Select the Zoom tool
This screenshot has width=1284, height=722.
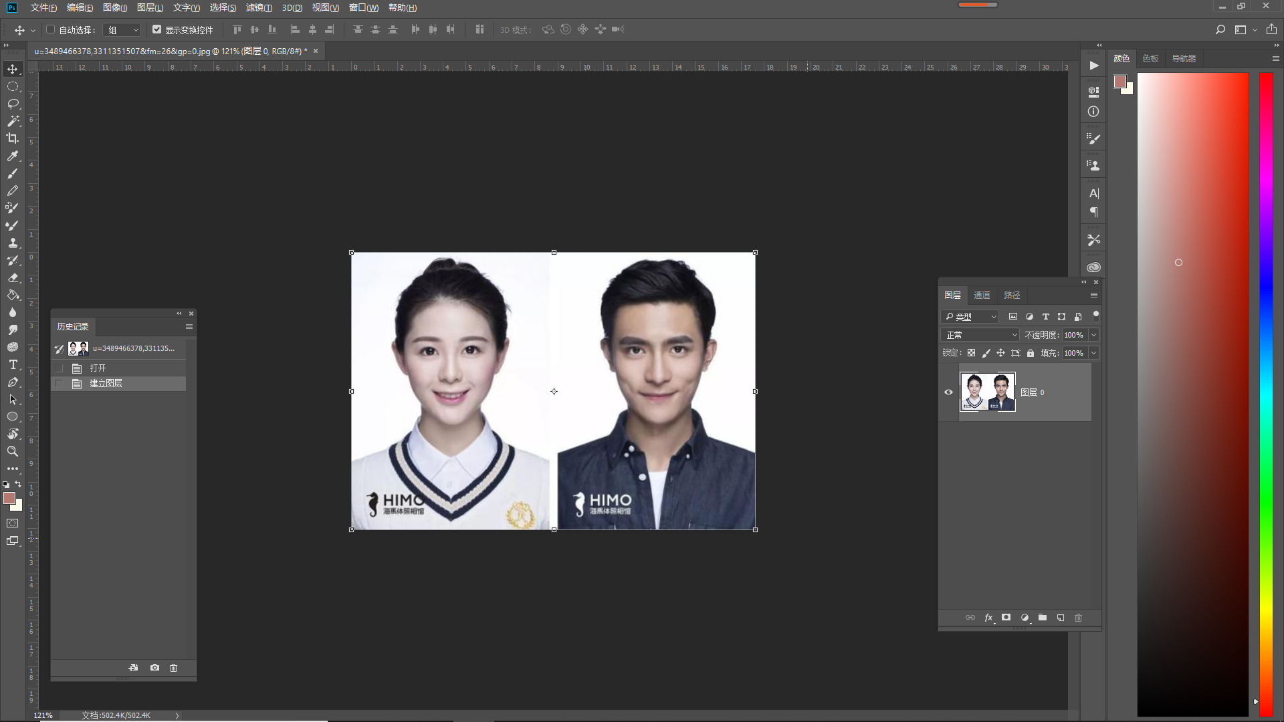[x=13, y=451]
